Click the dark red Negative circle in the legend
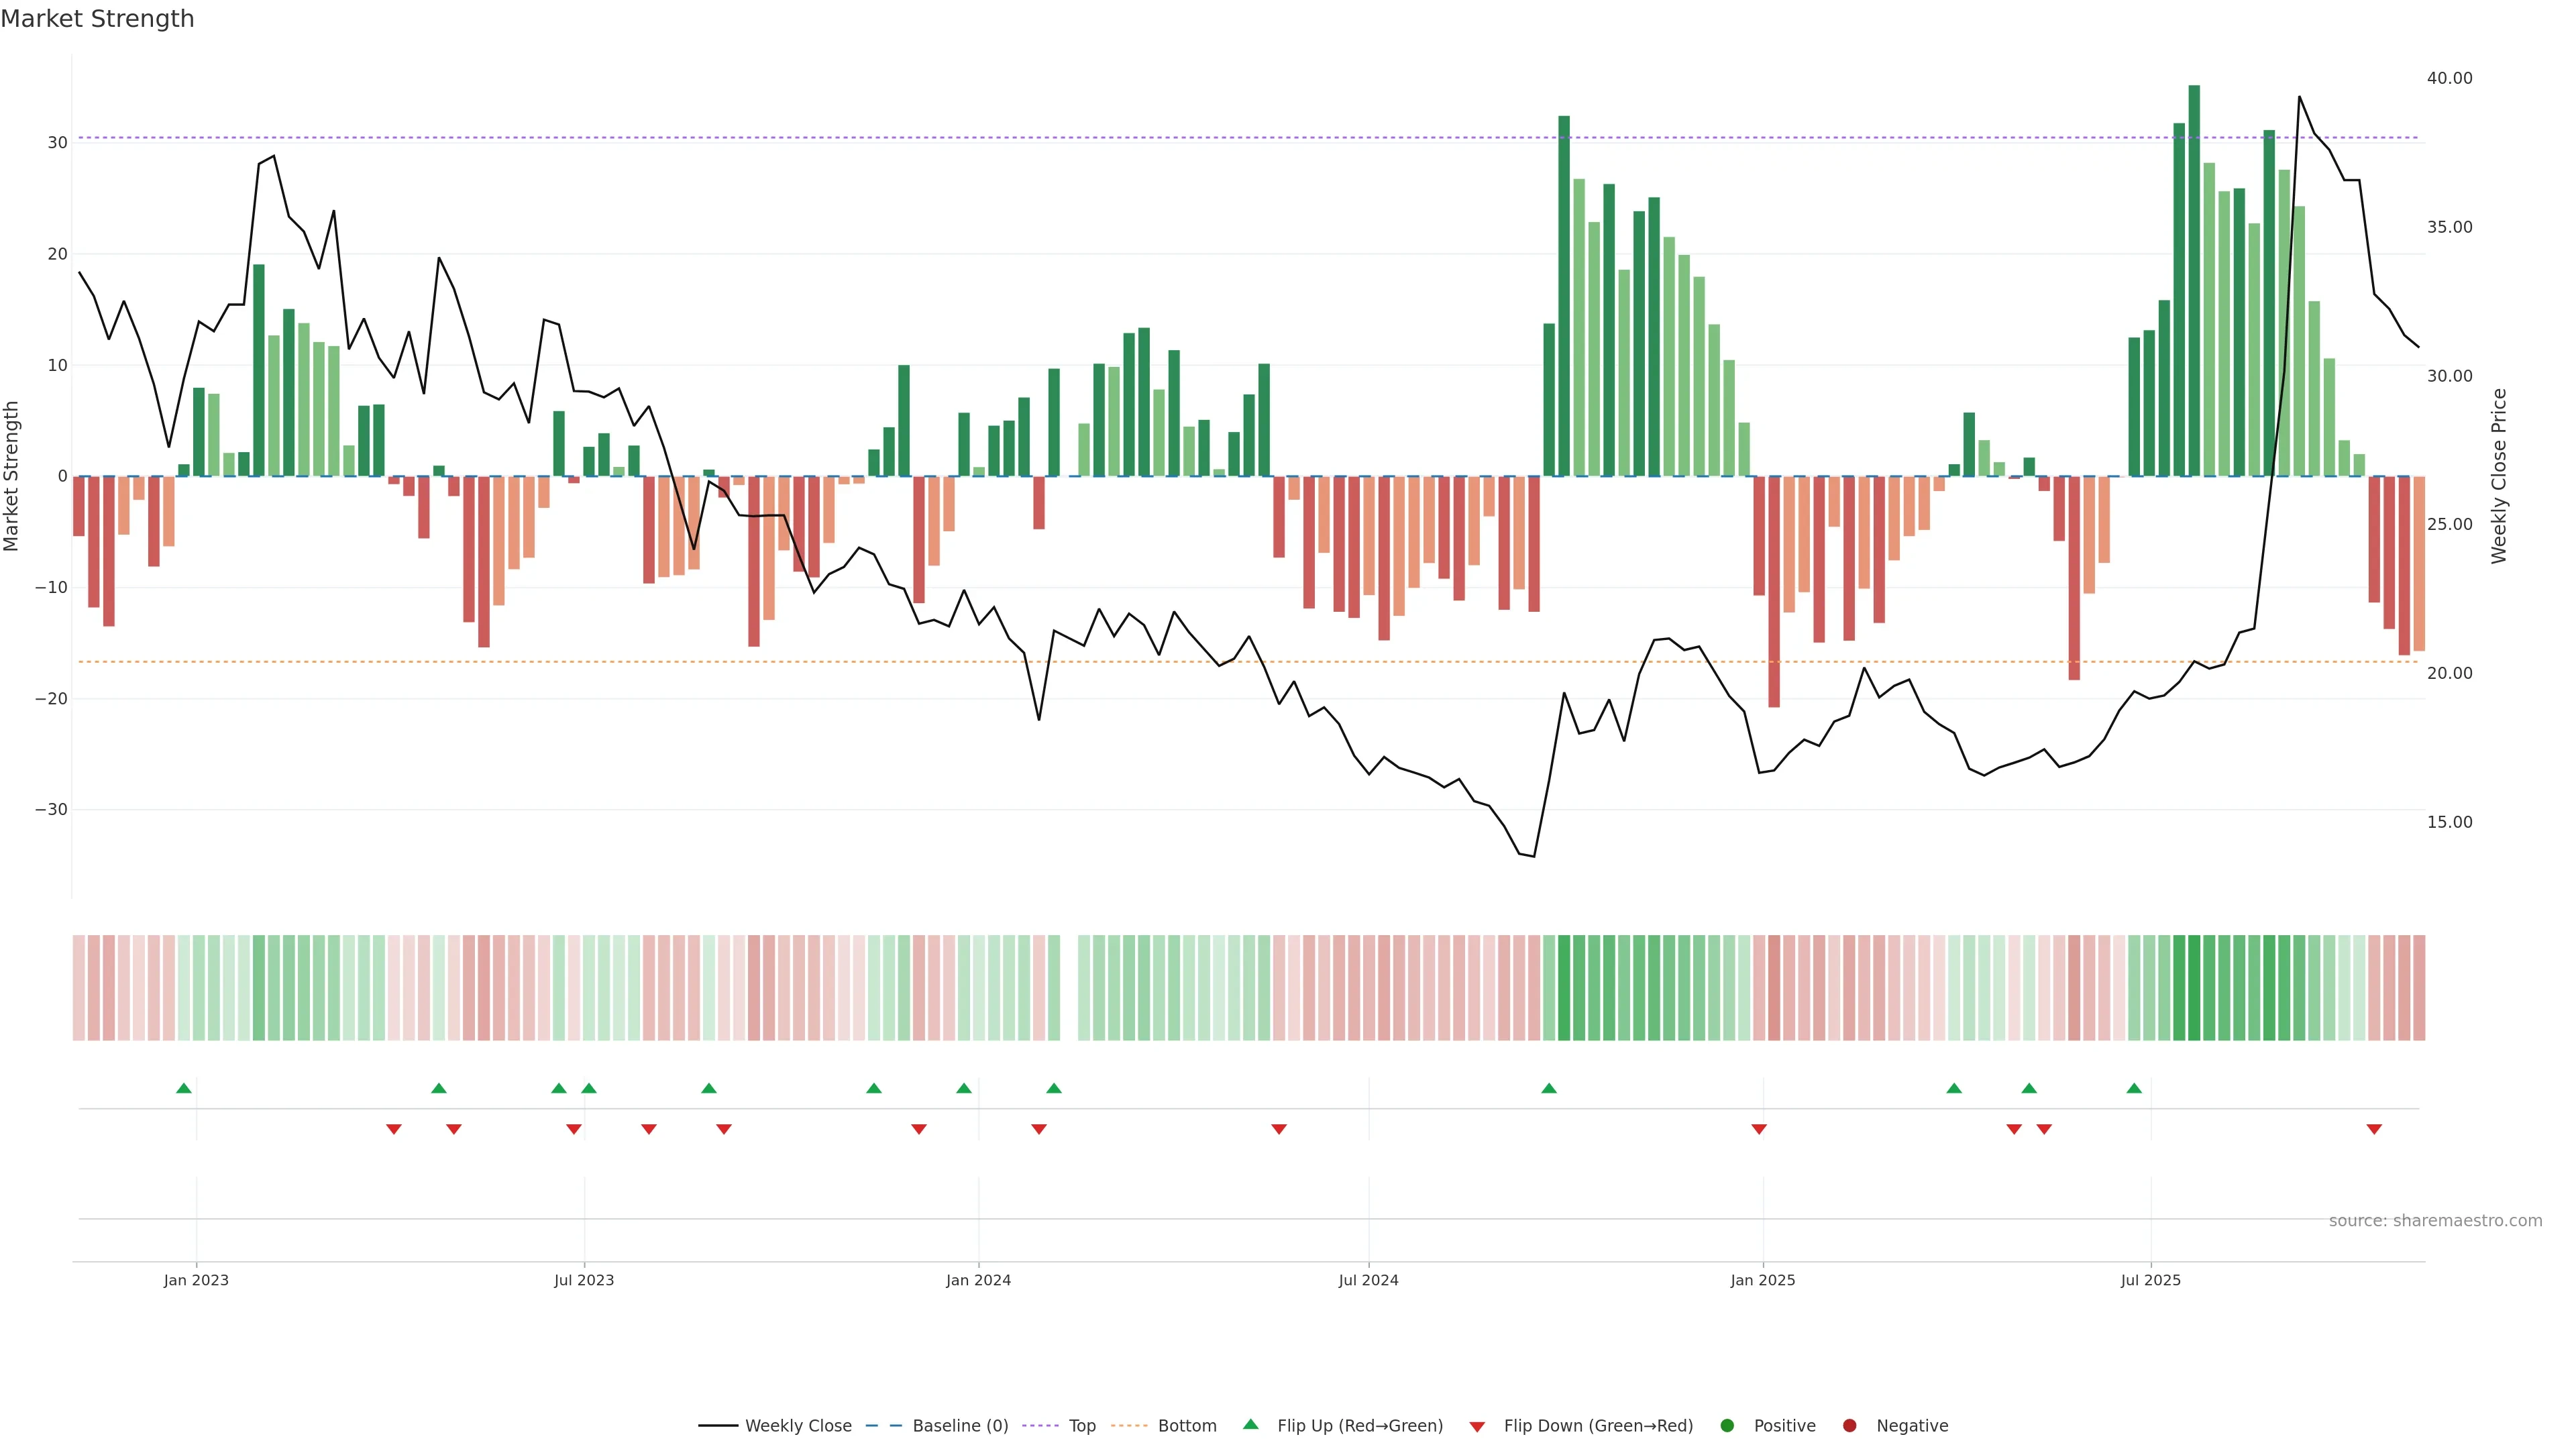The height and width of the screenshot is (1449, 2576). click(x=1849, y=1426)
